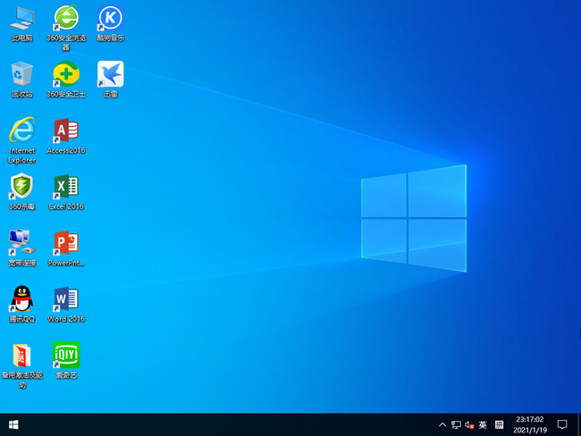Click the network status tray icon
This screenshot has width=581, height=436.
click(456, 425)
